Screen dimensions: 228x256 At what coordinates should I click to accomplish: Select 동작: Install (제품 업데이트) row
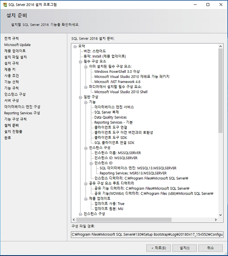(105, 56)
